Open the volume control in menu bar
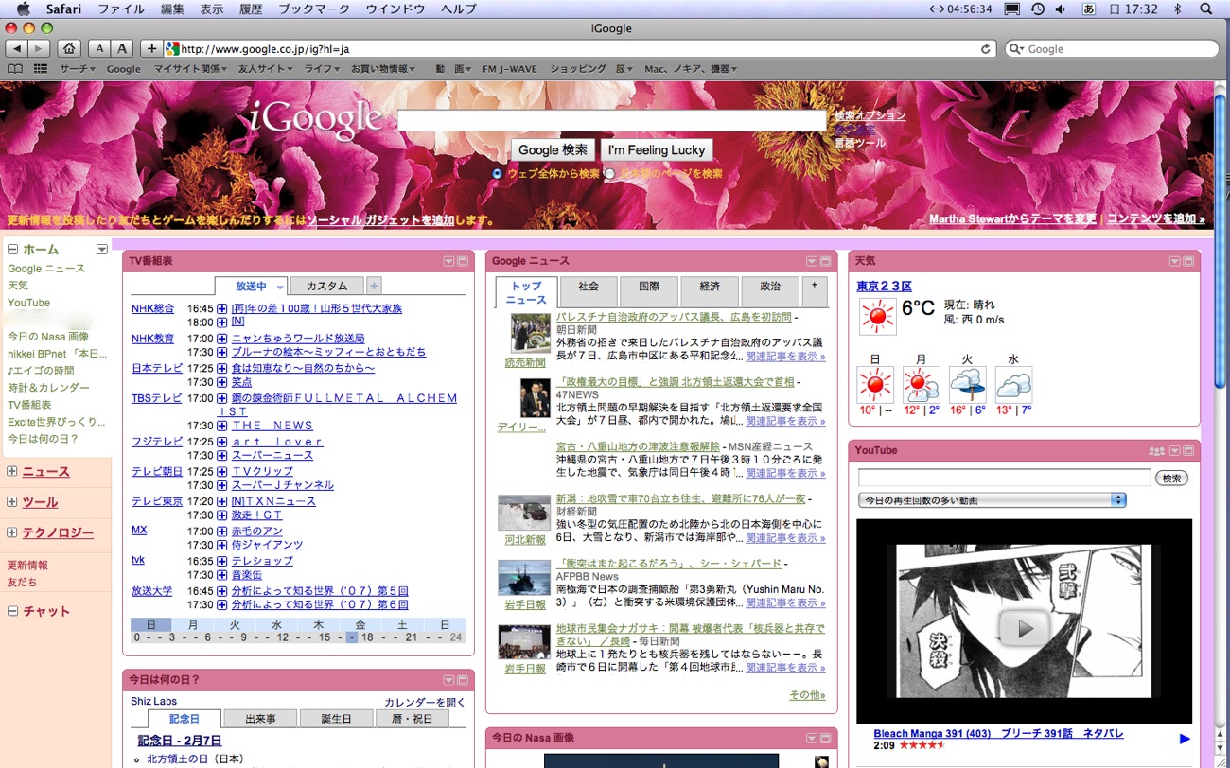Viewport: 1230px width, 768px height. click(1061, 9)
